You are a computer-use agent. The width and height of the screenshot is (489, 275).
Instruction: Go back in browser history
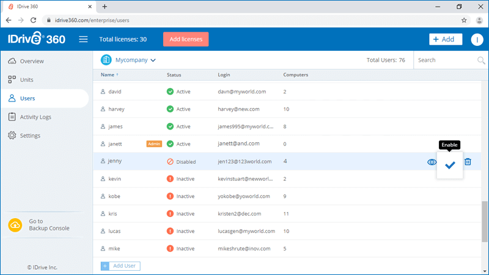tap(9, 20)
